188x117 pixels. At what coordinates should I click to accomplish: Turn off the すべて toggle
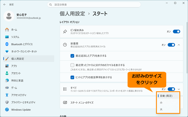click(x=171, y=89)
